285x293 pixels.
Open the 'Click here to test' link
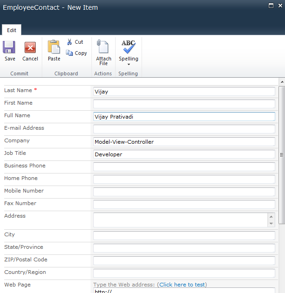click(182, 285)
